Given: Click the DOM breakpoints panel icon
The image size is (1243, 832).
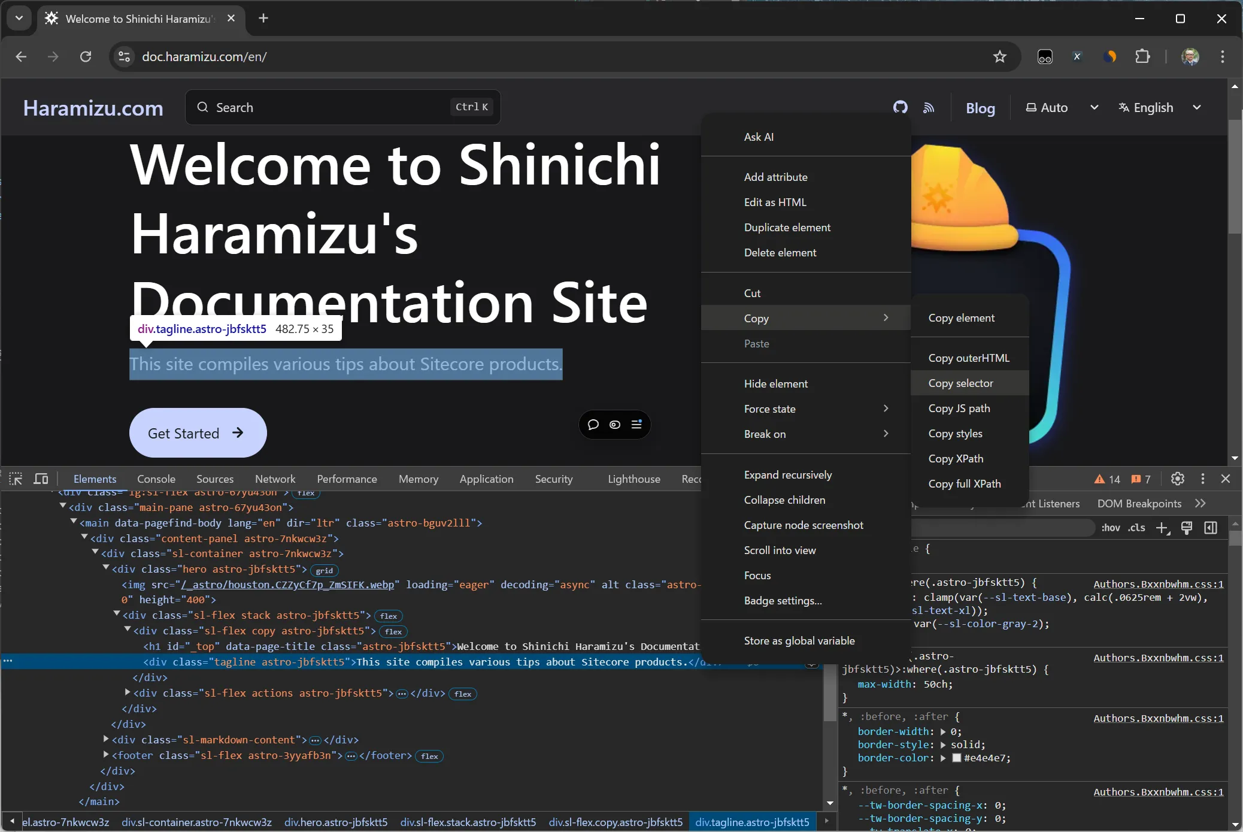Looking at the screenshot, I should (x=1139, y=503).
